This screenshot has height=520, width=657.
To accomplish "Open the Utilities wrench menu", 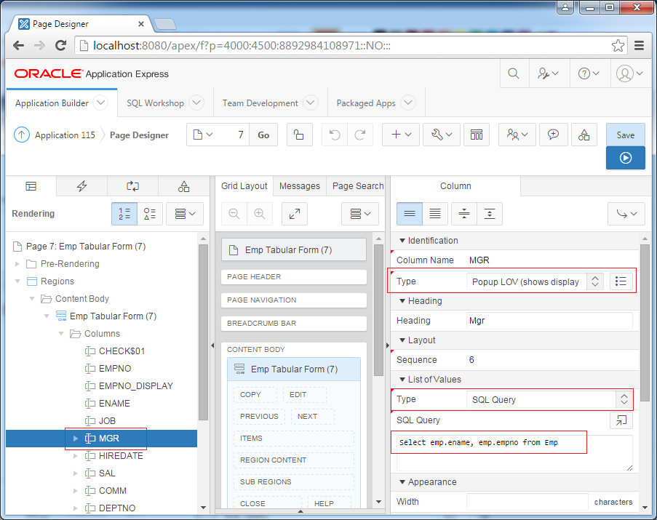I will 442,135.
